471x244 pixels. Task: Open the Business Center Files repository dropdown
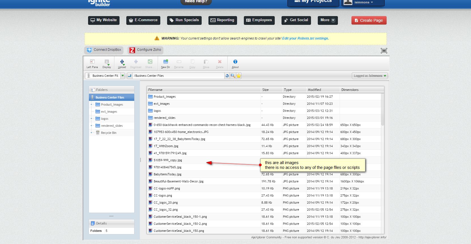click(123, 76)
